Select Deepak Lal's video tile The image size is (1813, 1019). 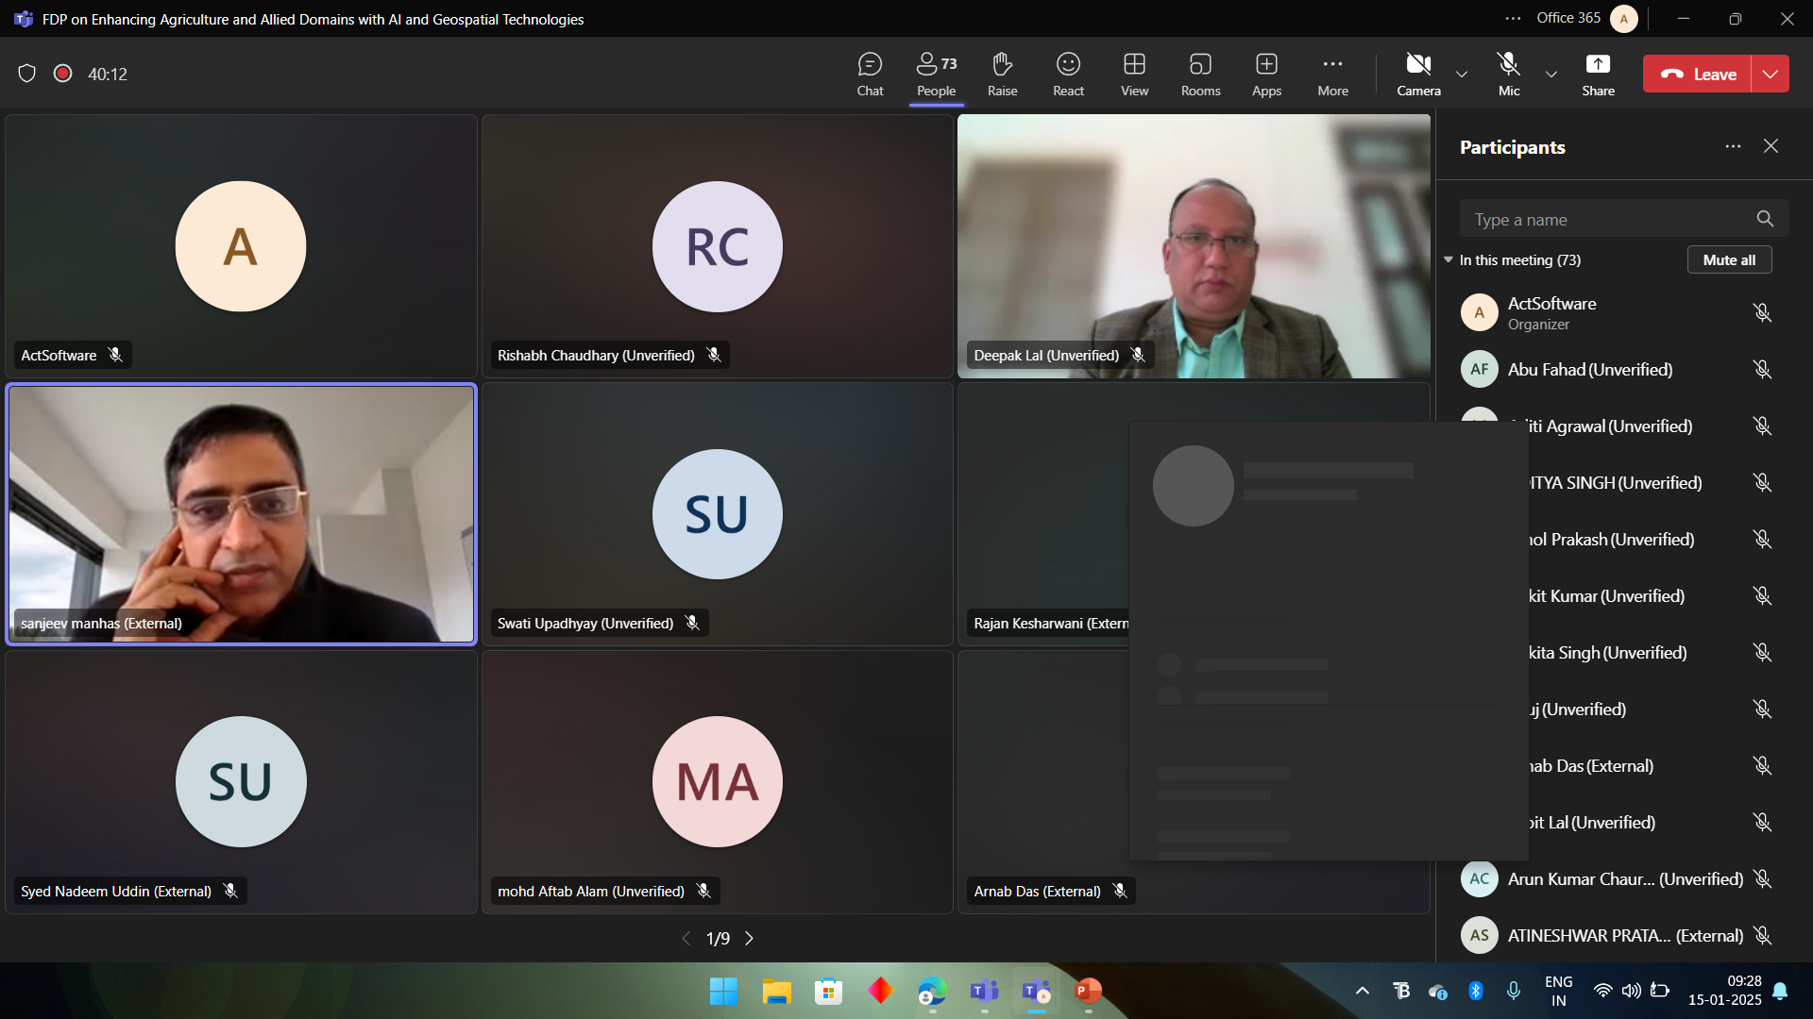coord(1194,246)
